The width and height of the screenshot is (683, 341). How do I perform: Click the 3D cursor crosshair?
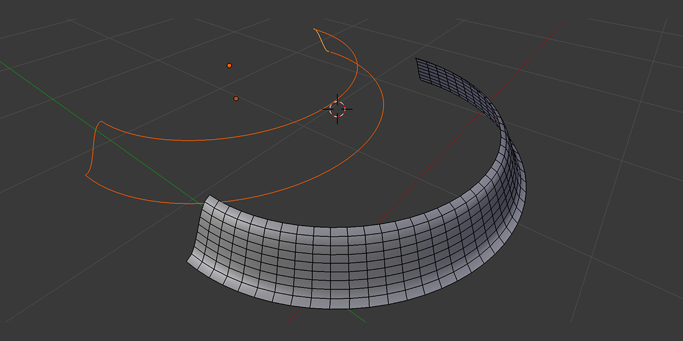[338, 109]
